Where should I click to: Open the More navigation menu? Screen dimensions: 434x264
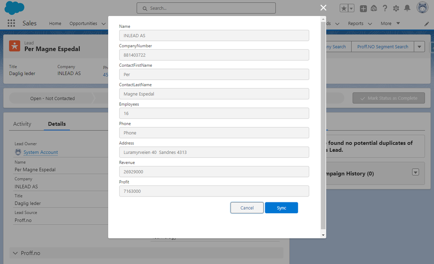coord(390,23)
